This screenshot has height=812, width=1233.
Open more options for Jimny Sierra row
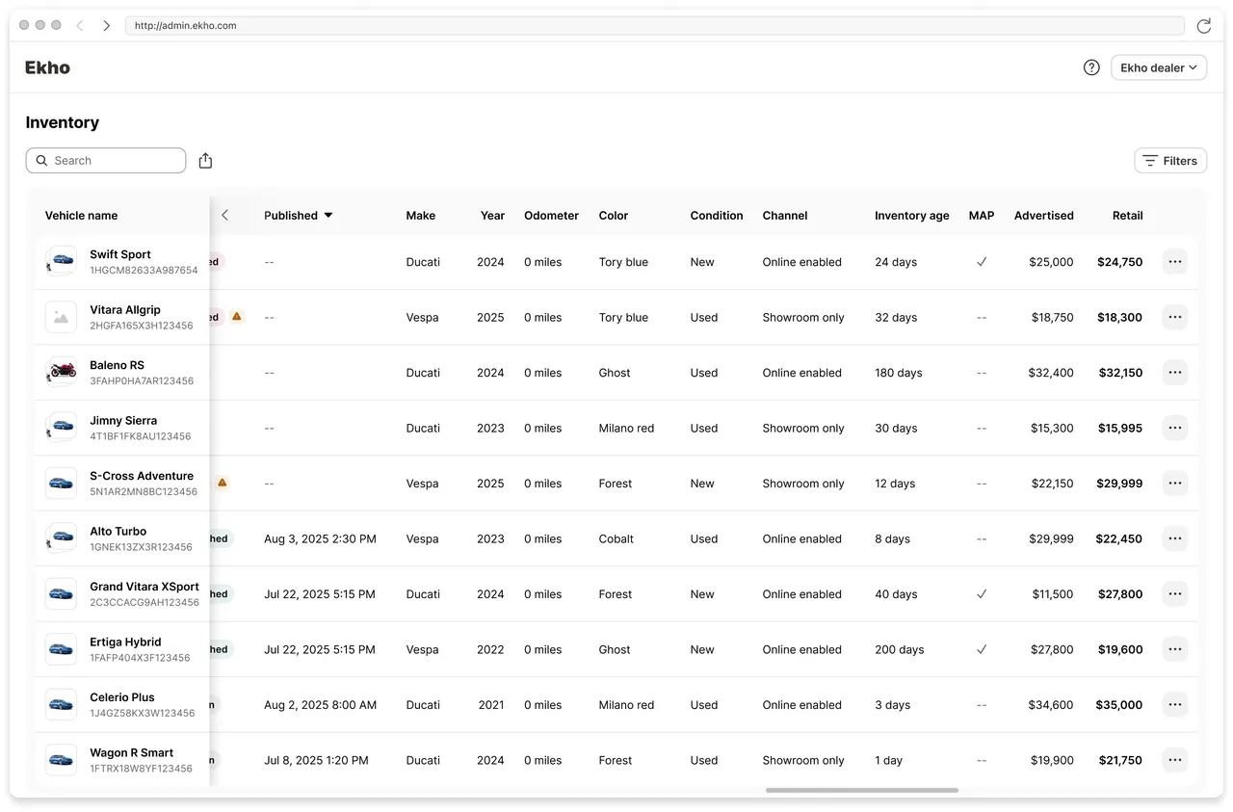pyautogui.click(x=1174, y=428)
